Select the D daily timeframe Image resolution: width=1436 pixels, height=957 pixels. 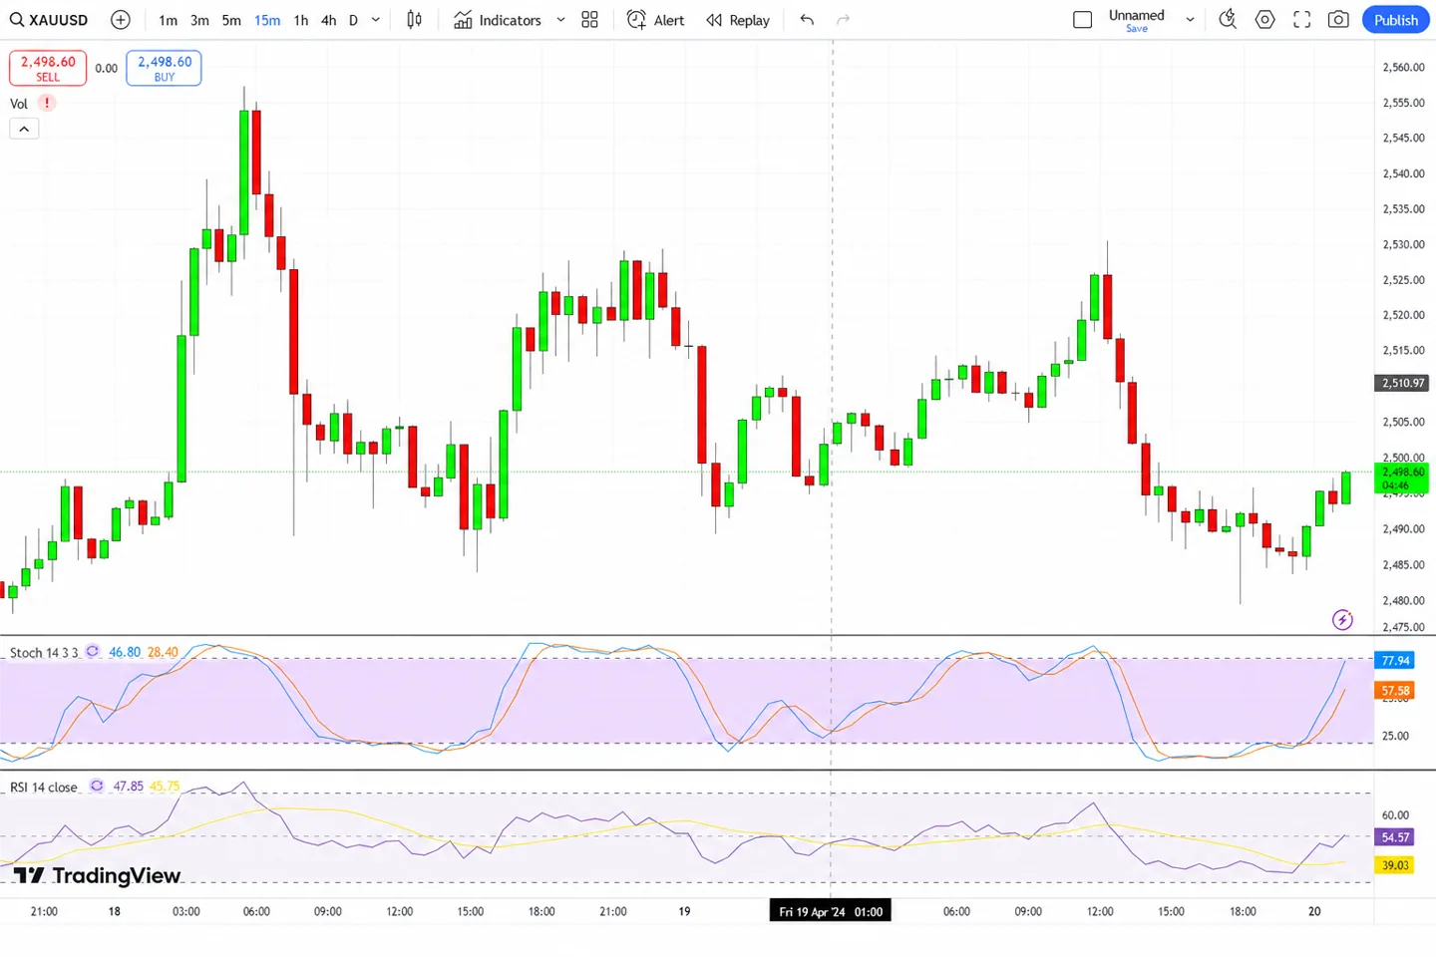[353, 20]
